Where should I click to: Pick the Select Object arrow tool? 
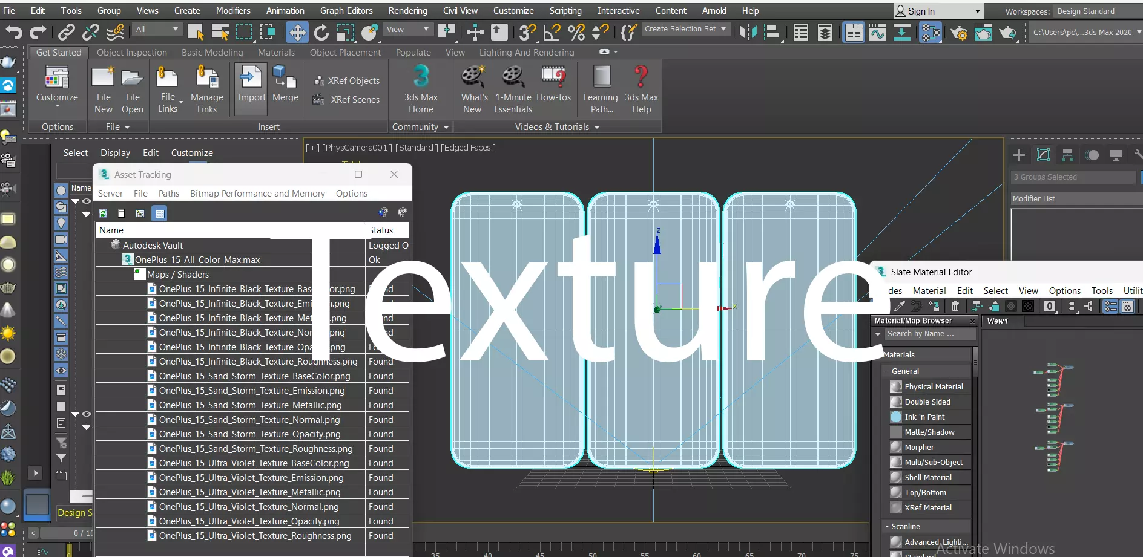[x=196, y=32]
